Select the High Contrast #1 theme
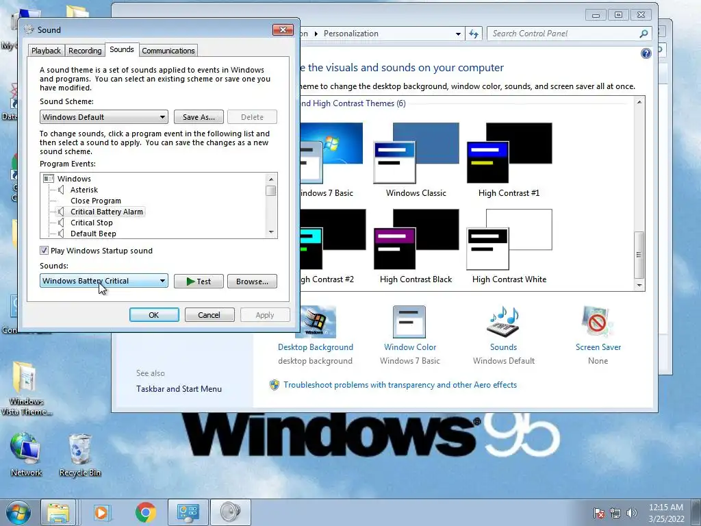Screen dimensions: 701x526 (509, 160)
